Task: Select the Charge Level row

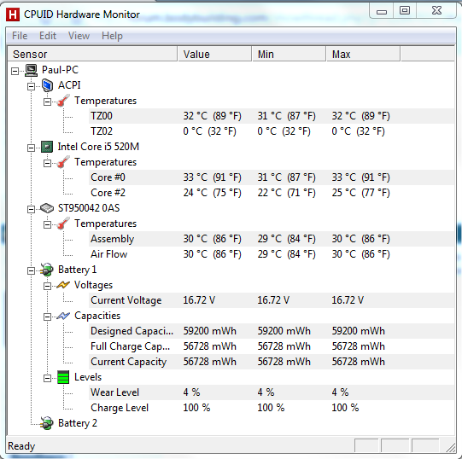Action: [271, 408]
